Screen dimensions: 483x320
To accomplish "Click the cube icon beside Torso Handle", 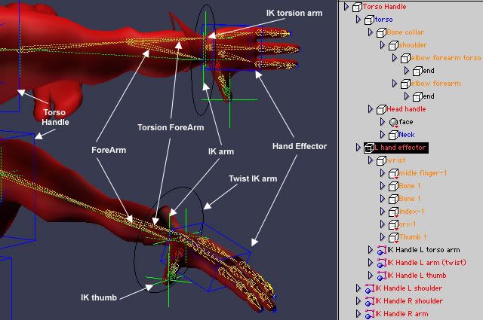I will (357, 7).
